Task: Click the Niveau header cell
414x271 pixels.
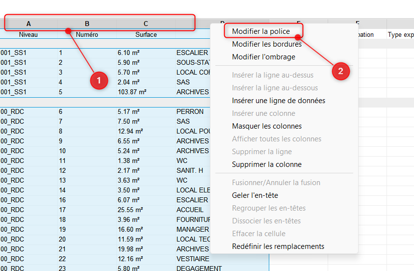Action: (28, 34)
